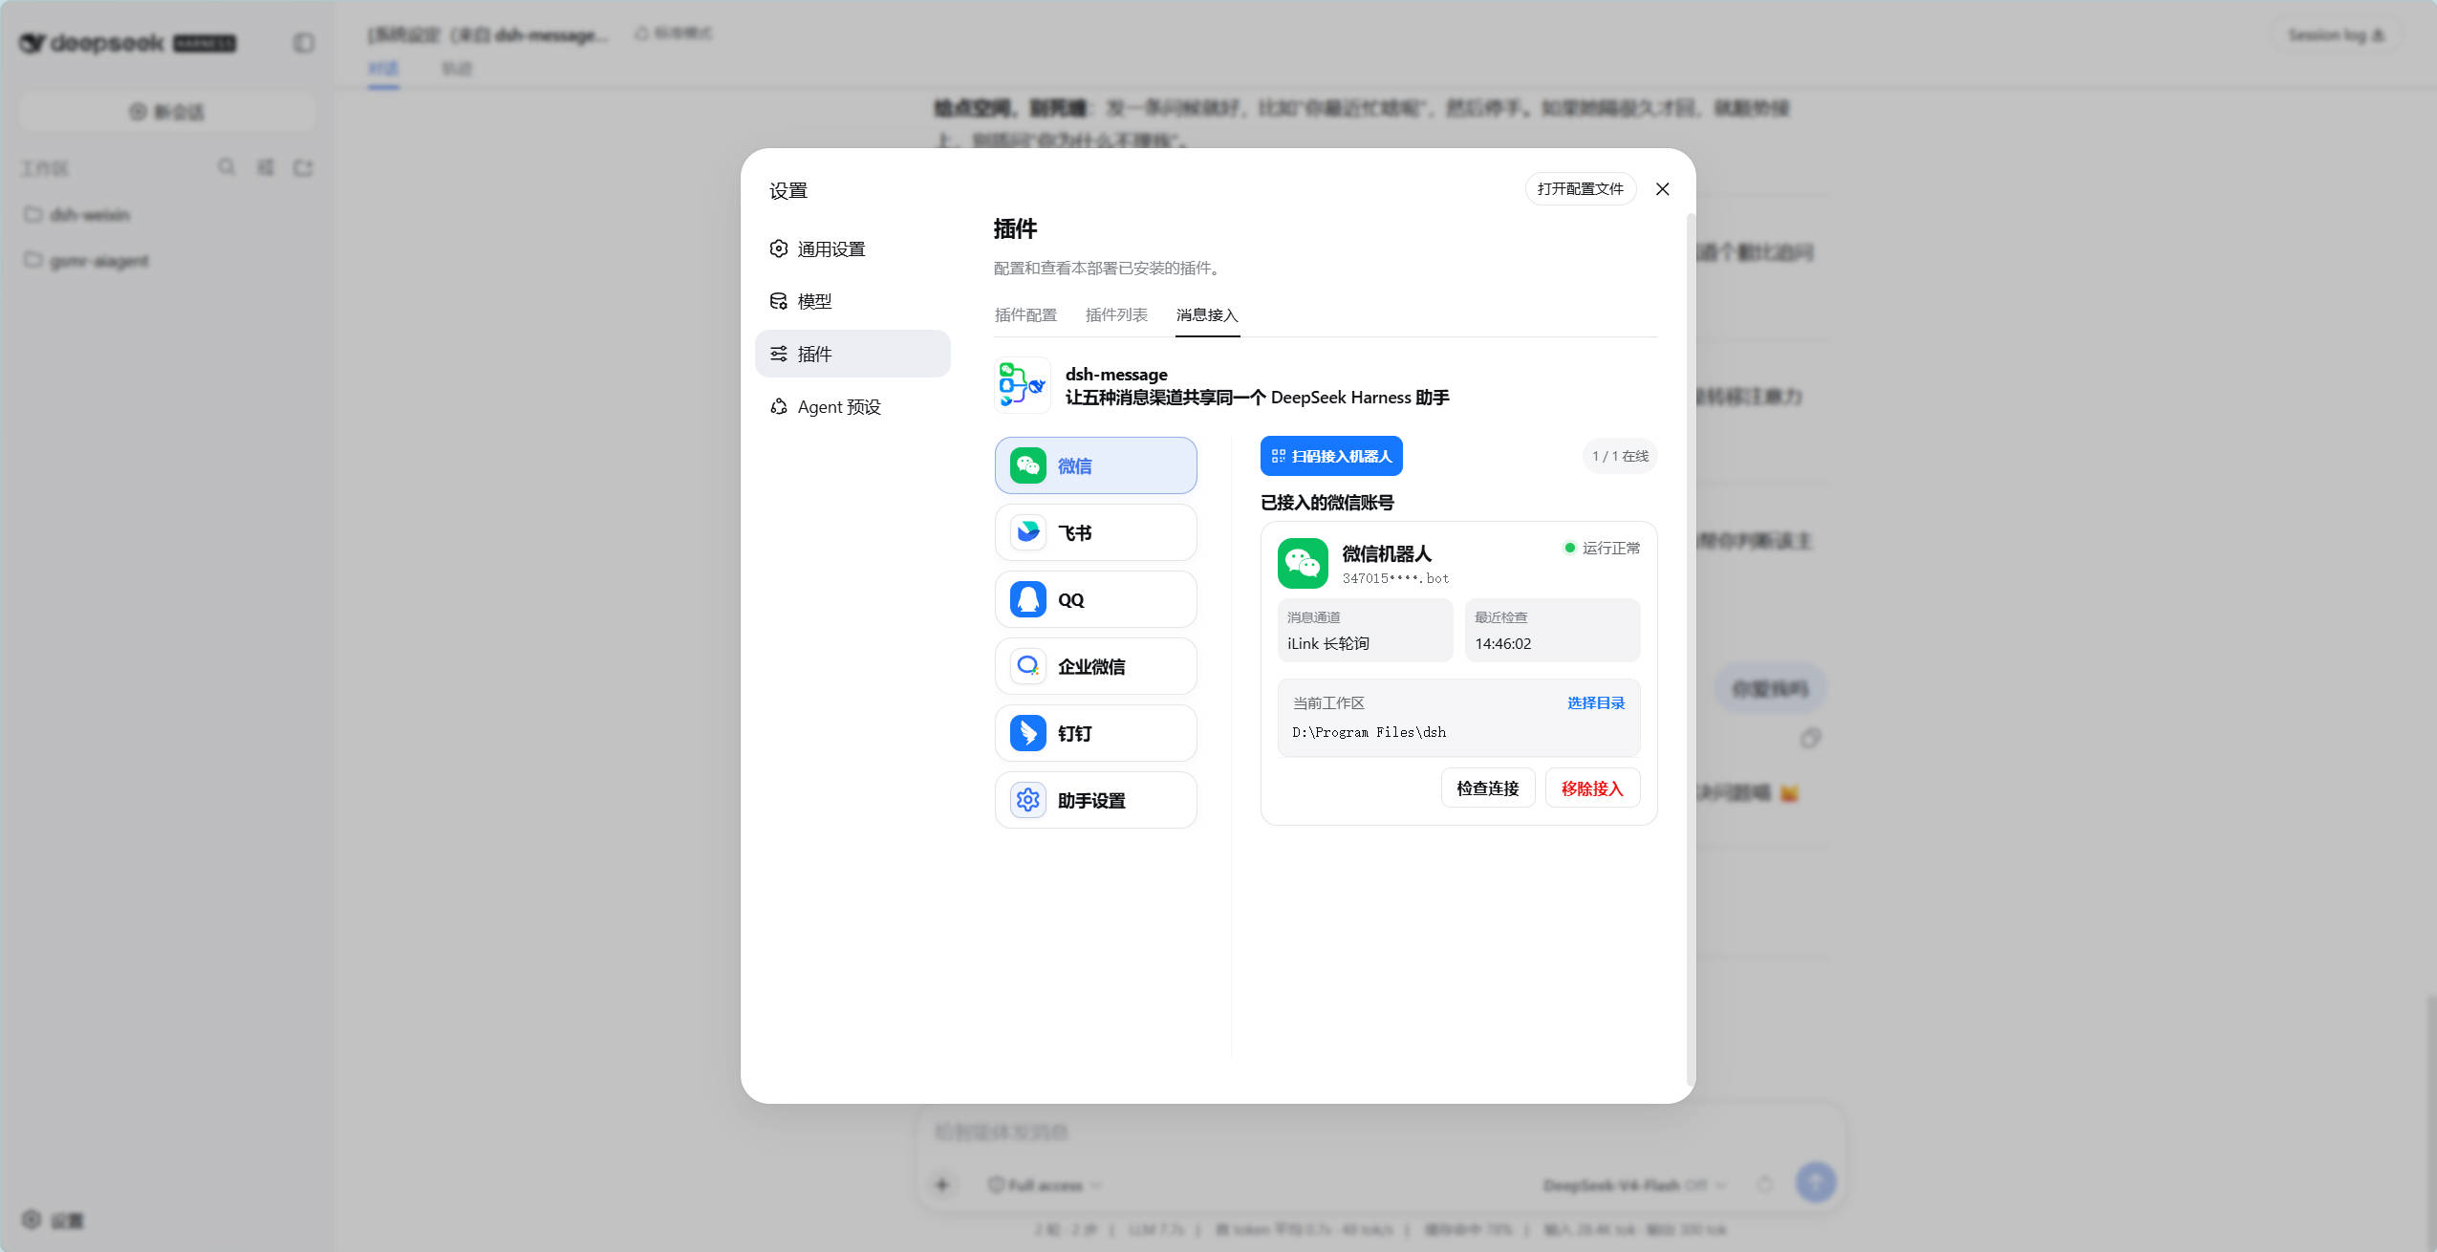The image size is (2437, 1252).
Task: Click the 微信机器人 account avatar
Action: [x=1303, y=563]
